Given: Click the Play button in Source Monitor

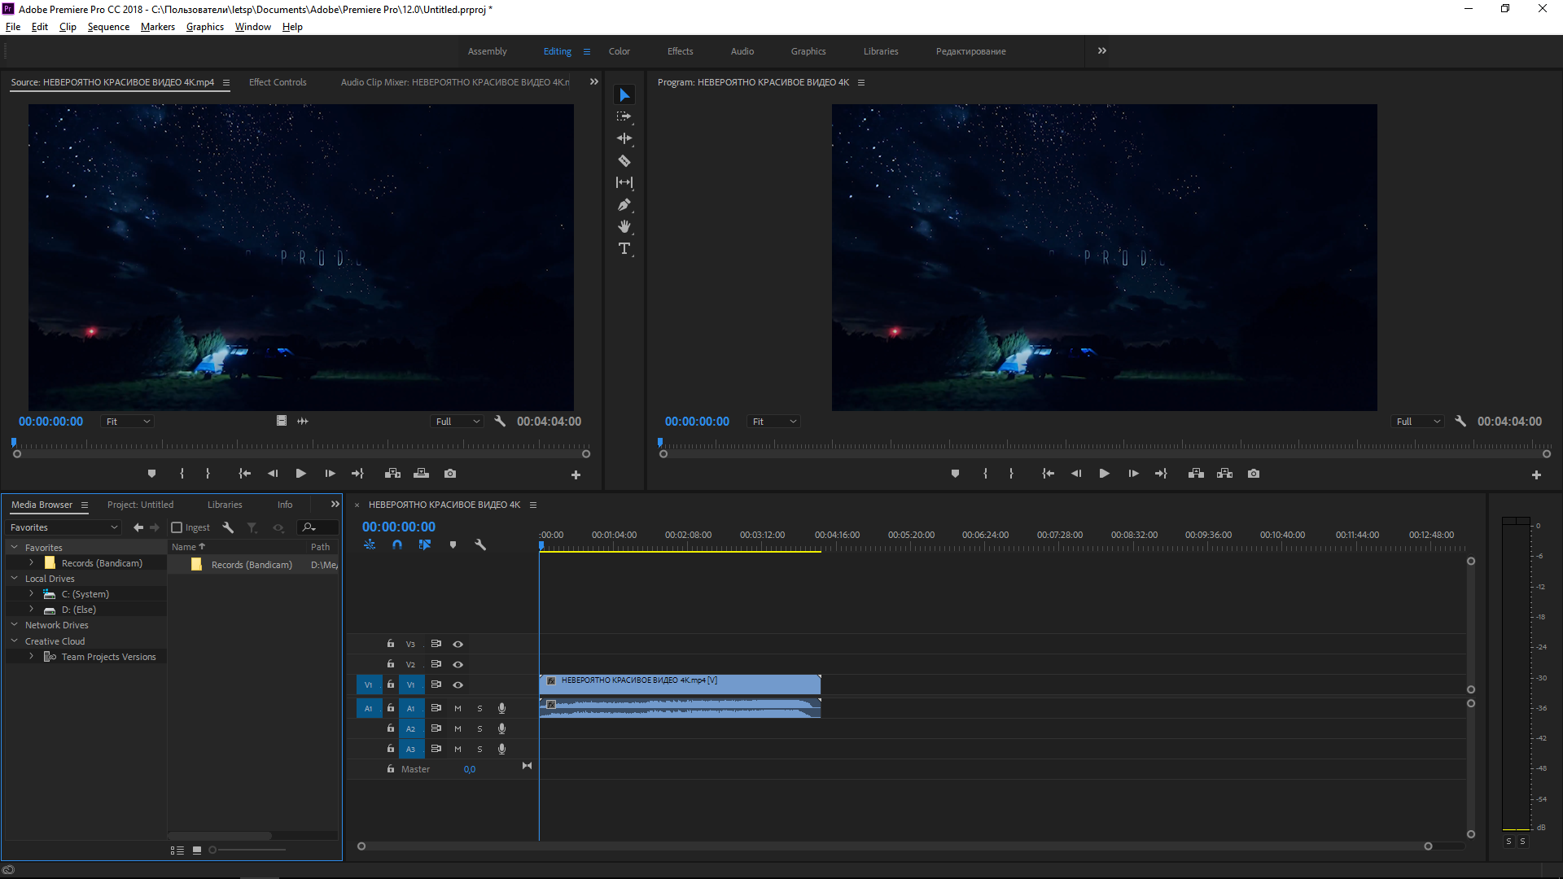Looking at the screenshot, I should pos(302,474).
